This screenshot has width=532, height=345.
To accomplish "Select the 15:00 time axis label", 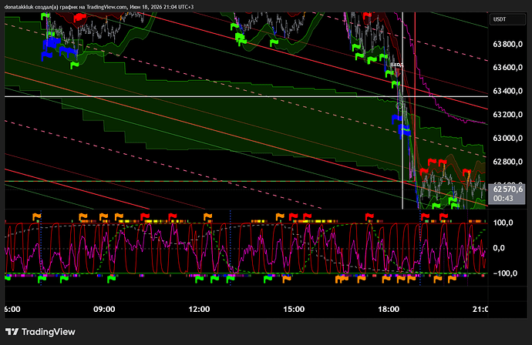I will [x=294, y=309].
